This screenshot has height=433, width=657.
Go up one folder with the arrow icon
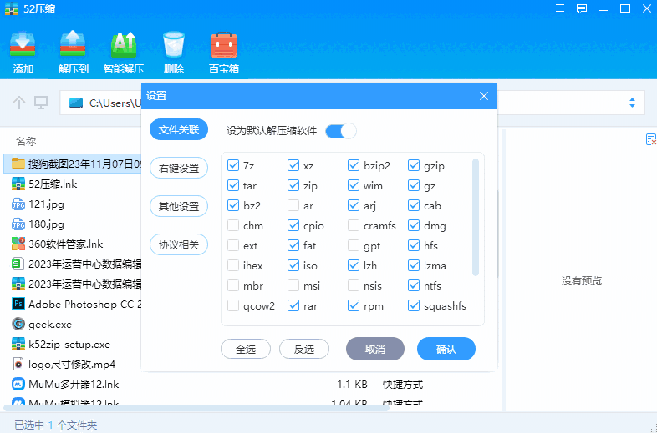(19, 103)
